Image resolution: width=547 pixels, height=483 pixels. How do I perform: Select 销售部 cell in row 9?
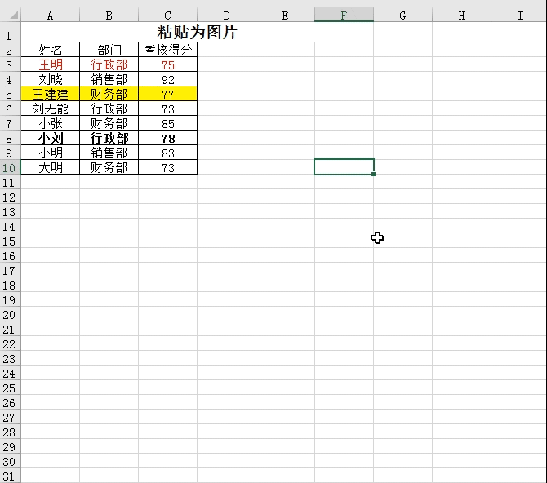click(x=109, y=153)
